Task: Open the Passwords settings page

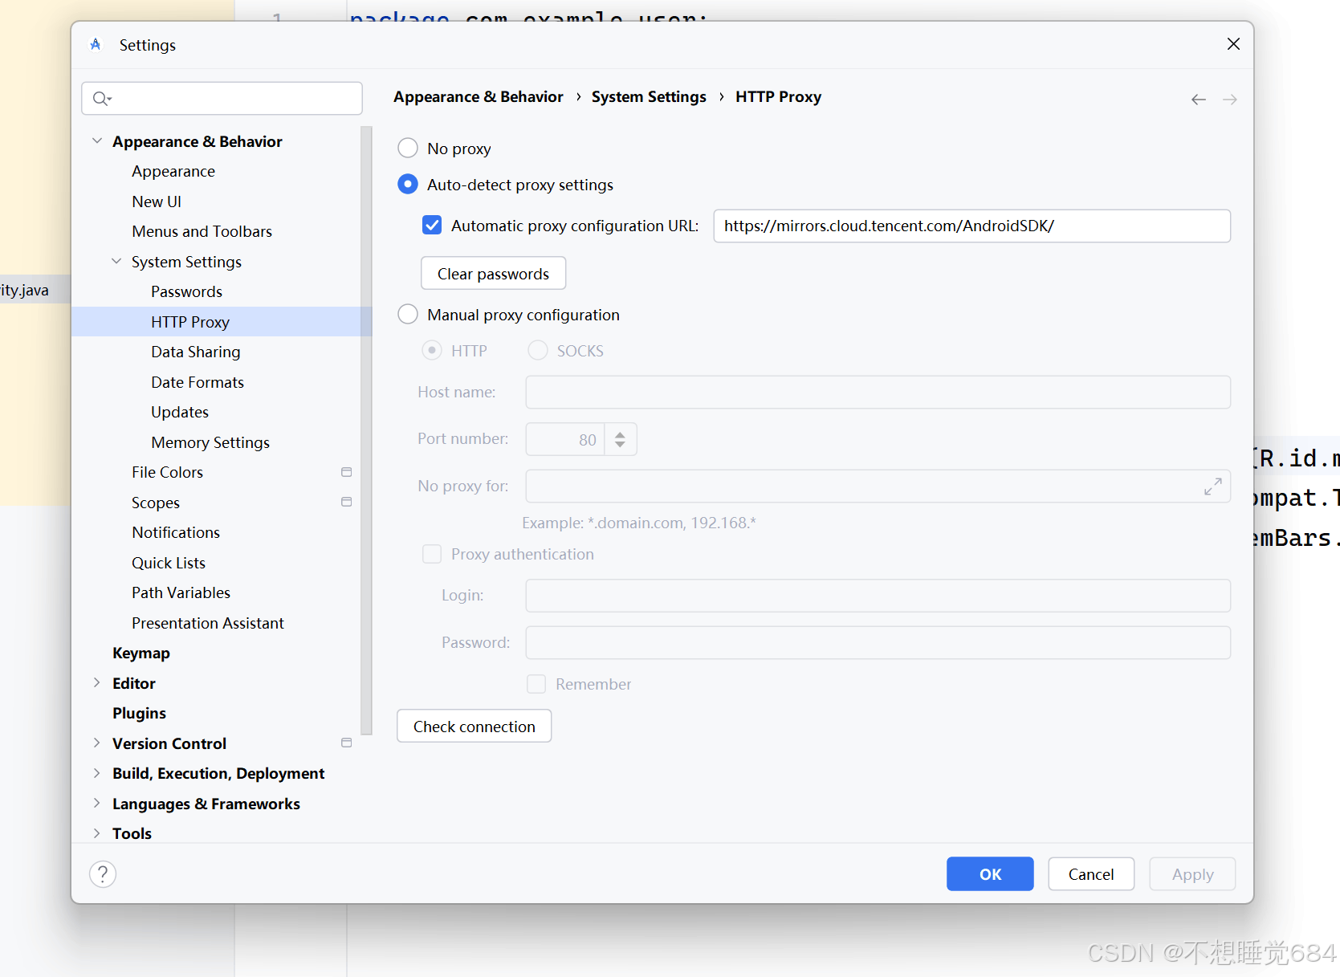Action: point(186,291)
